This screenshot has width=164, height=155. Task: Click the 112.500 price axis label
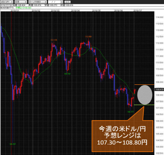159,36
